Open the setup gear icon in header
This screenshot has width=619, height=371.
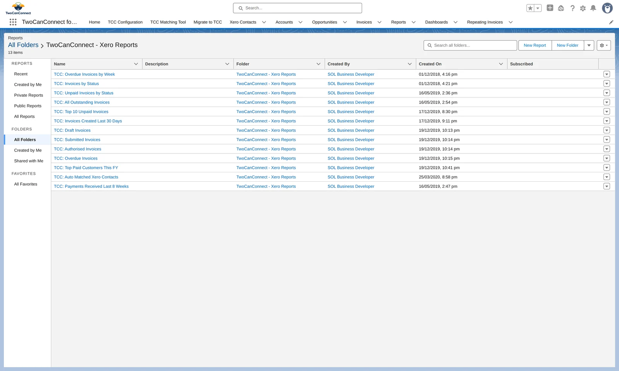coord(583,8)
